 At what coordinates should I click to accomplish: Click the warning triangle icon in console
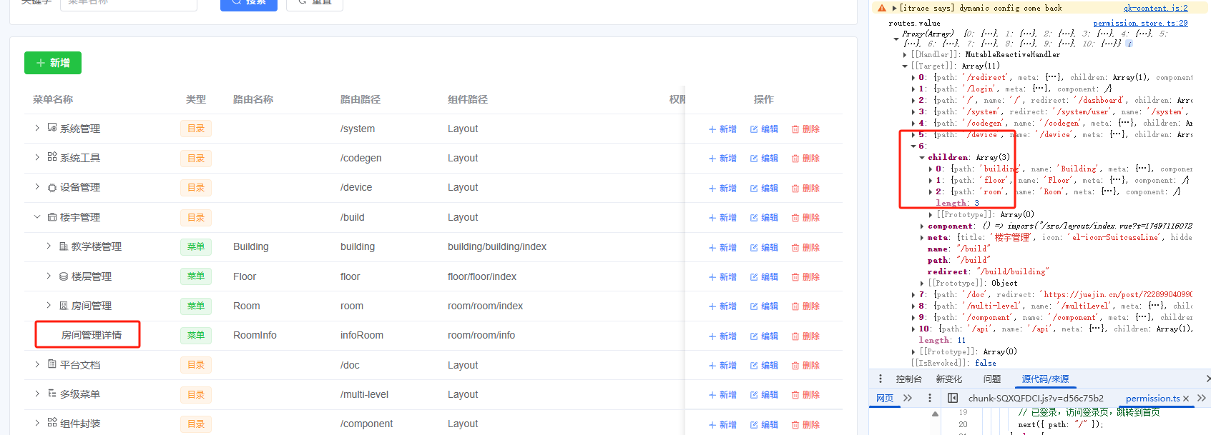882,8
